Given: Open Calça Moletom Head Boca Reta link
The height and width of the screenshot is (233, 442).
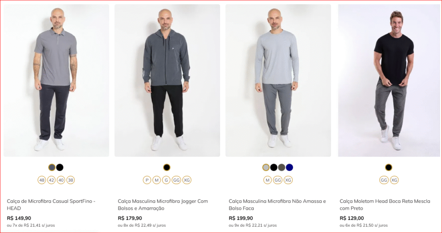Looking at the screenshot, I should [x=385, y=205].
